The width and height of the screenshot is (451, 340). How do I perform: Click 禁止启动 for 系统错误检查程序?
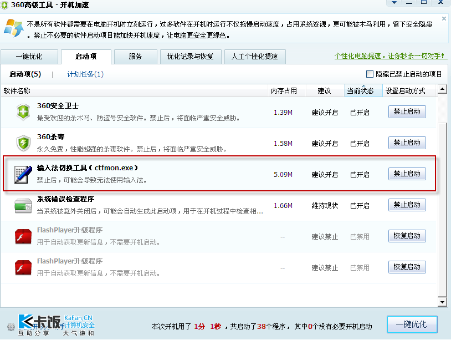point(407,205)
